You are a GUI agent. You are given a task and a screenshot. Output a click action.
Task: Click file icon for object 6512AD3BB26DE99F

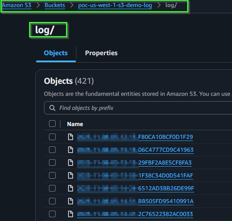(71, 188)
